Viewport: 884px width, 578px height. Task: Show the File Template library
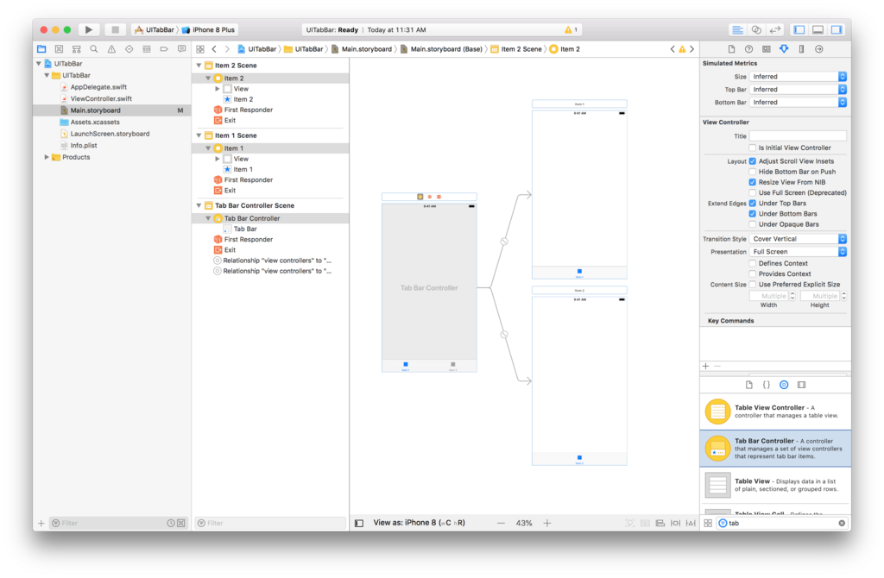[x=748, y=385]
